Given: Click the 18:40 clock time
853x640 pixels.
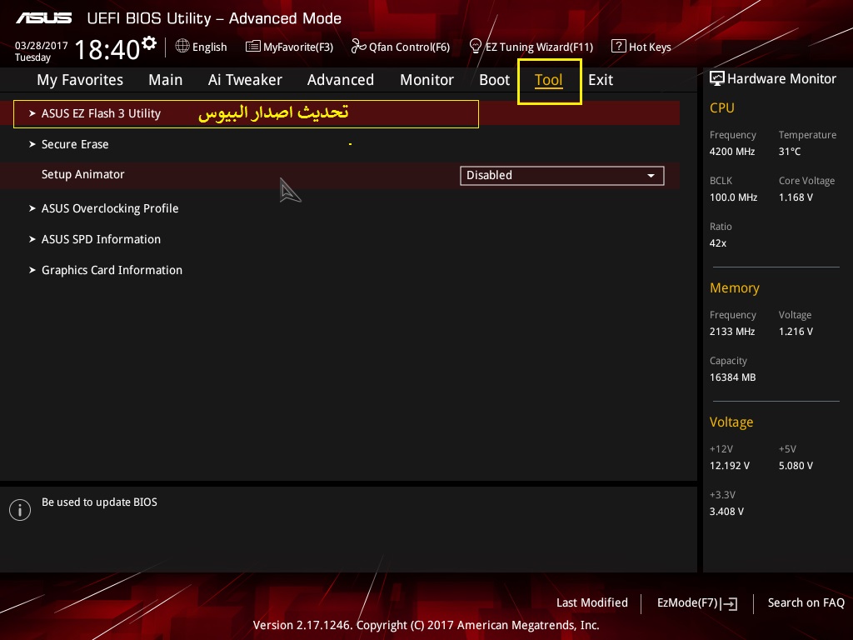Looking at the screenshot, I should 107,49.
